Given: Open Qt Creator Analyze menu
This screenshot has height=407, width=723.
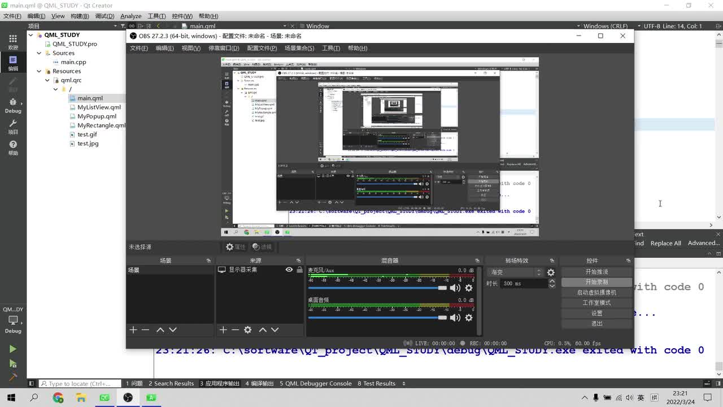Looking at the screenshot, I should click(131, 16).
